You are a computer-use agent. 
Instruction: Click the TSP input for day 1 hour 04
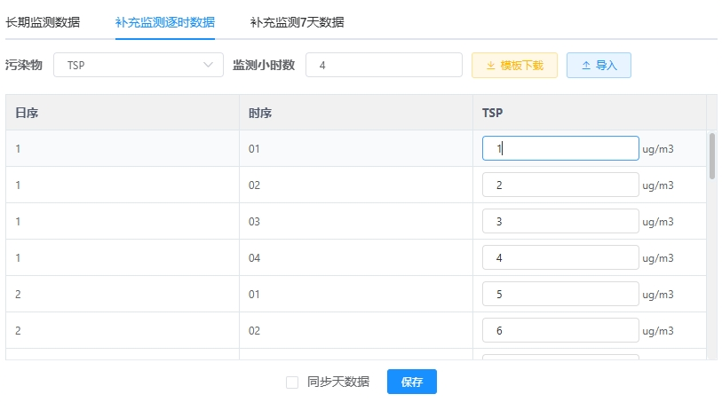[x=560, y=257]
